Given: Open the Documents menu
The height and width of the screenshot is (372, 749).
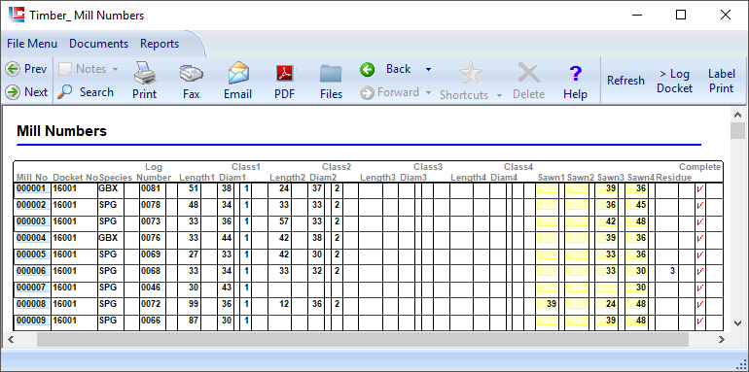Looking at the screenshot, I should (x=99, y=44).
